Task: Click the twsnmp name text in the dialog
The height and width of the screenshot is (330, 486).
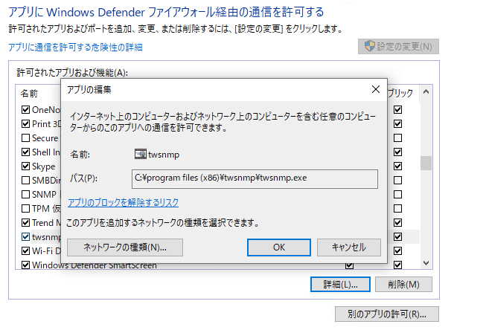Action: 164,155
